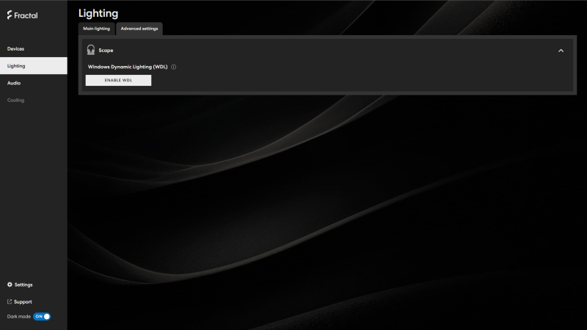Switch to the Main lighting tab

coord(97,29)
